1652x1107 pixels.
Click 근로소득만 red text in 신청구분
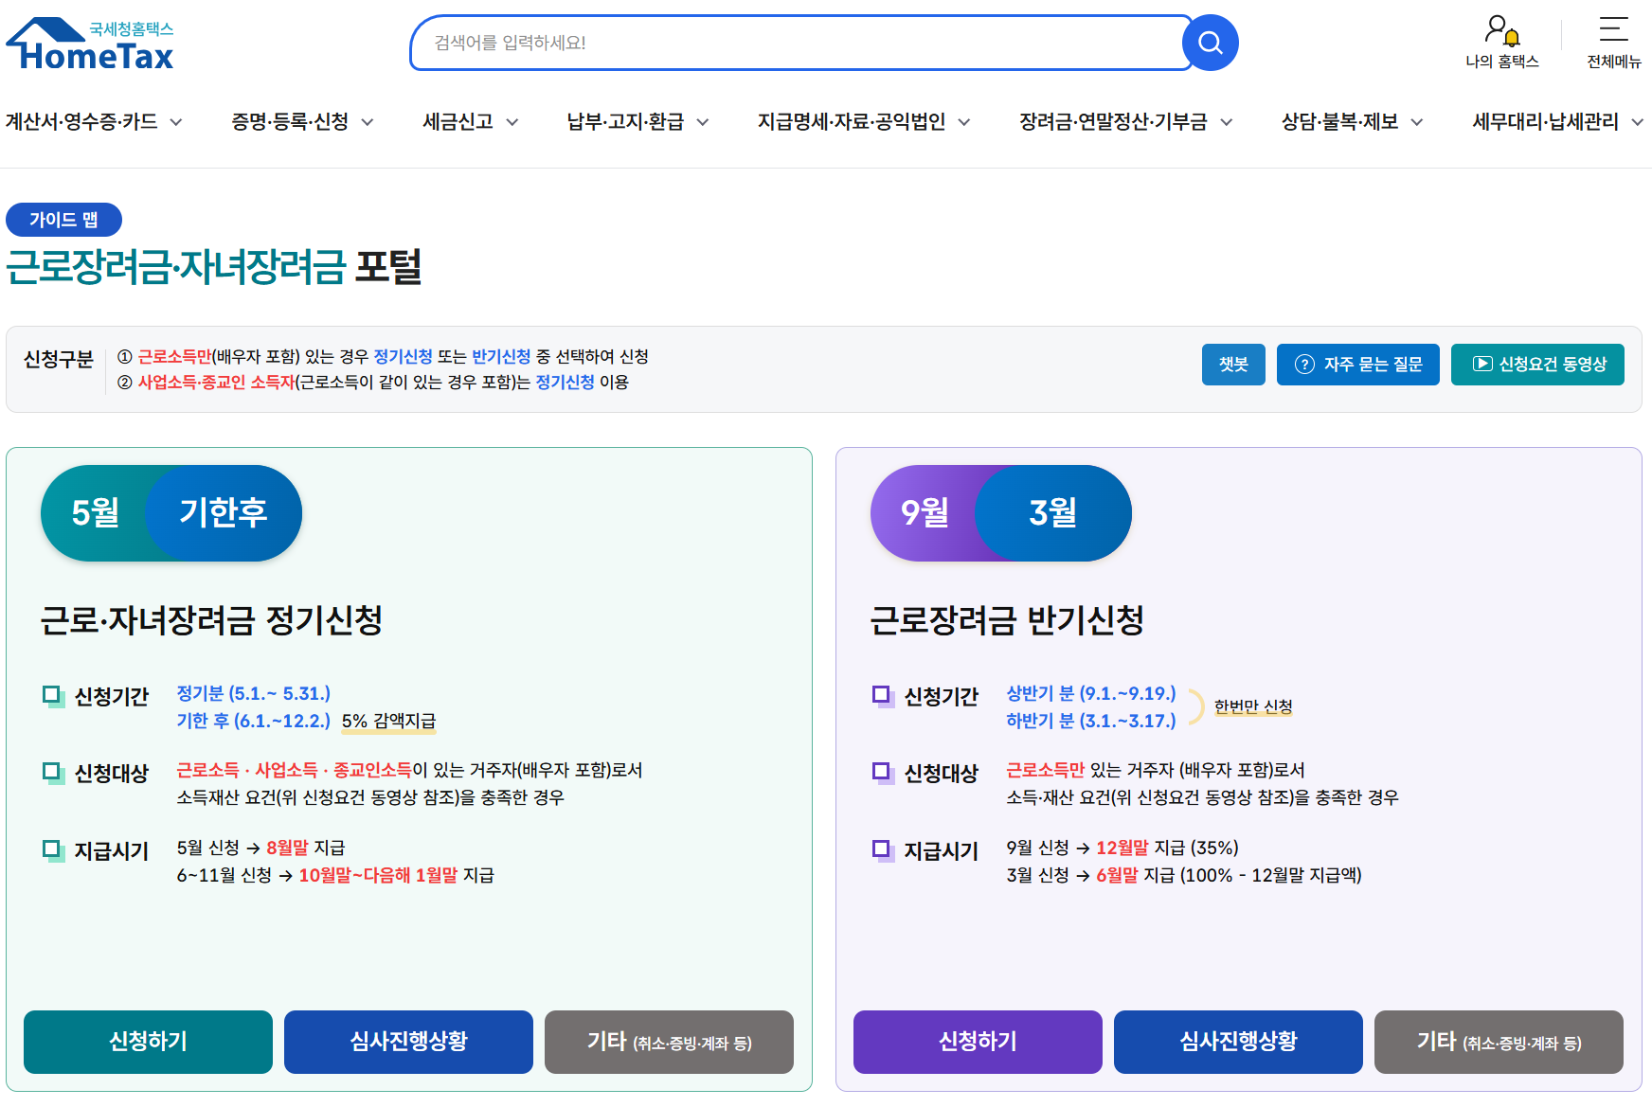(174, 356)
